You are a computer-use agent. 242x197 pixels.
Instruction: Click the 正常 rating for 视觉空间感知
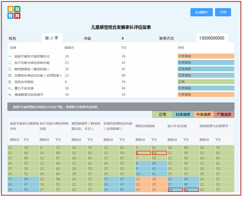(206, 82)
